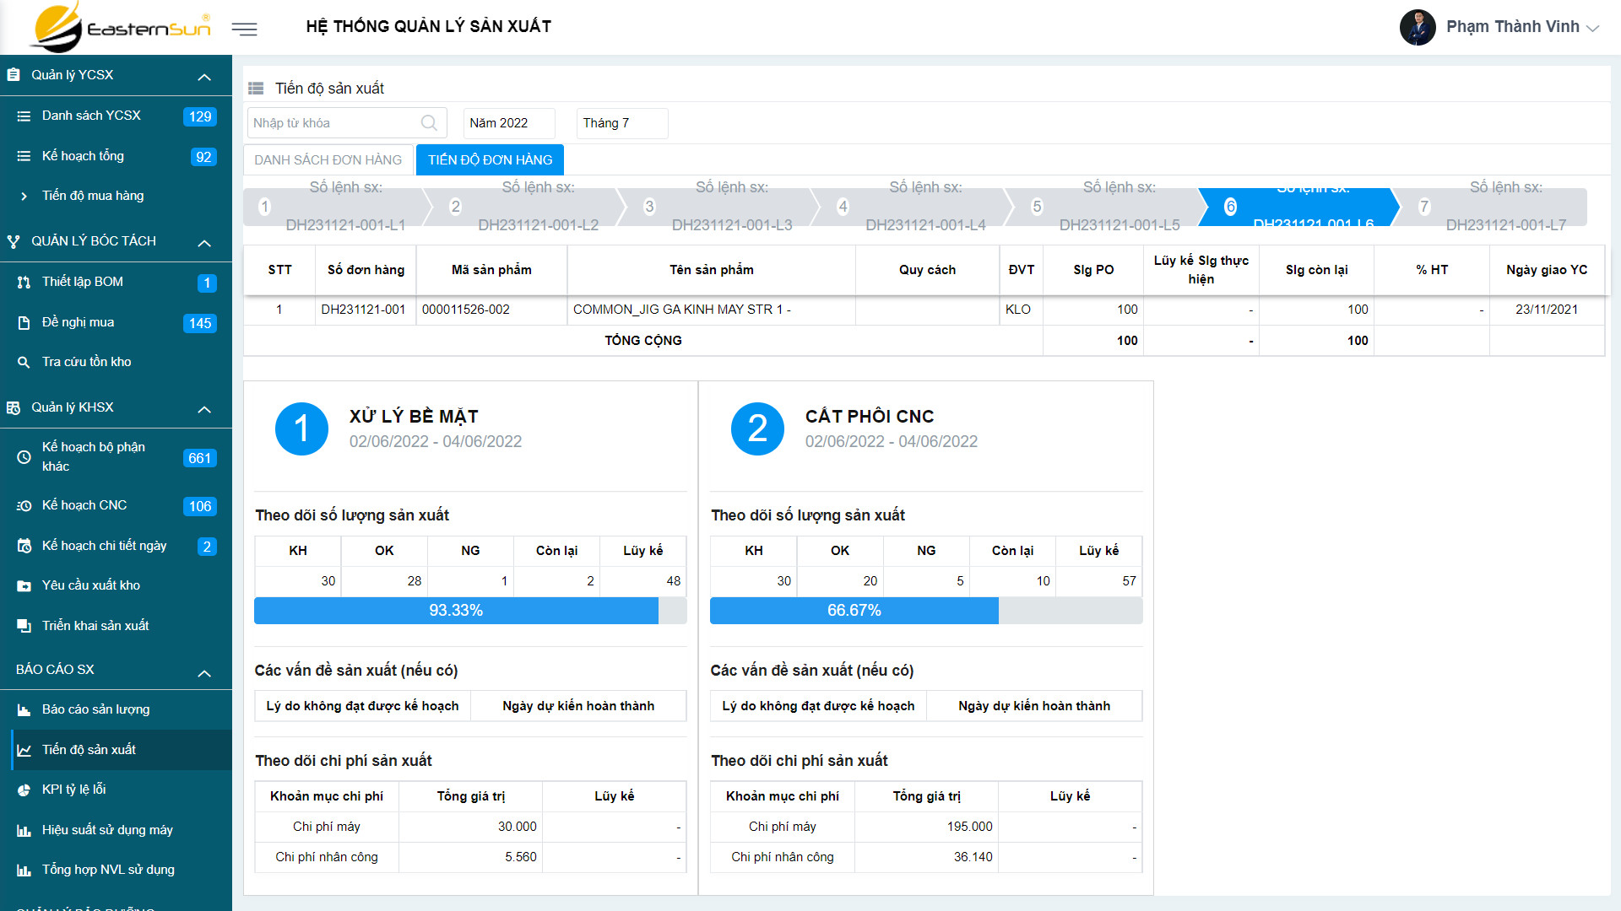Collapse the BÁO CÁO SX section
The height and width of the screenshot is (911, 1621).
click(x=204, y=672)
